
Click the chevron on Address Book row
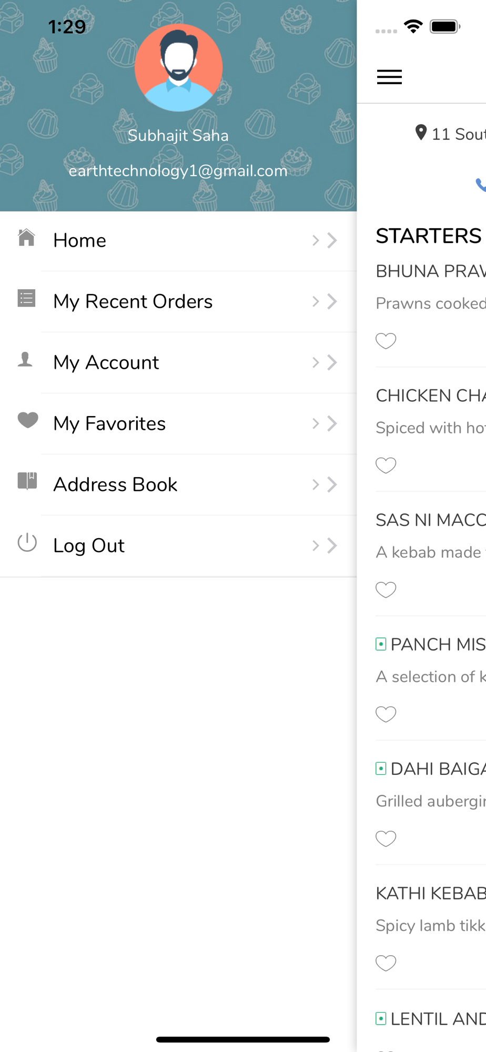(325, 484)
